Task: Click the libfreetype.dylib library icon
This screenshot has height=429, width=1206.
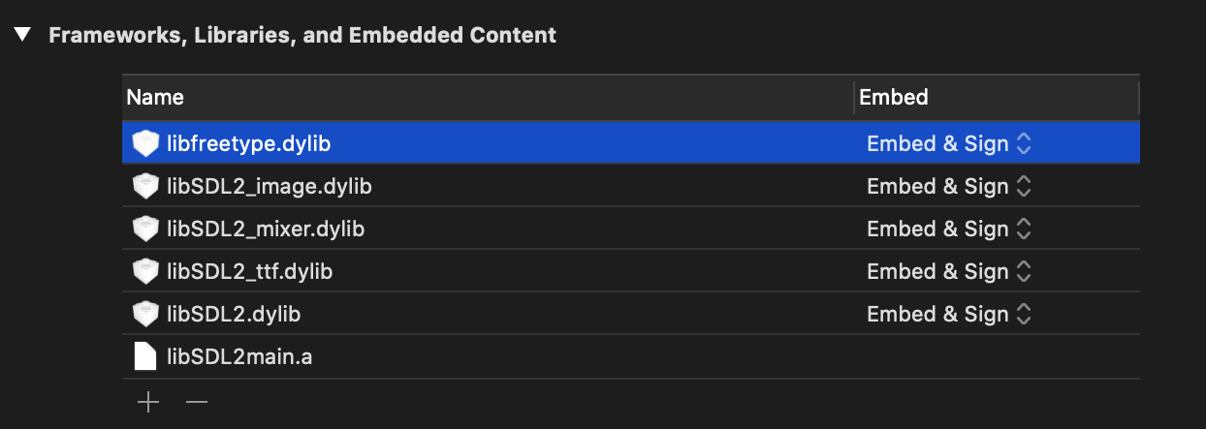Action: (145, 144)
